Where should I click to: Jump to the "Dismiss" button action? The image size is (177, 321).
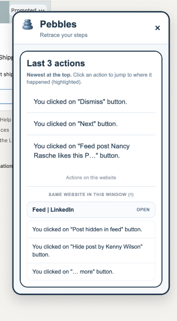tap(91, 102)
